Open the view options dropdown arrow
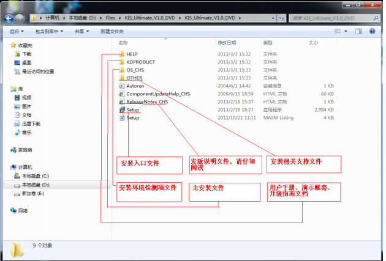 click(x=346, y=31)
